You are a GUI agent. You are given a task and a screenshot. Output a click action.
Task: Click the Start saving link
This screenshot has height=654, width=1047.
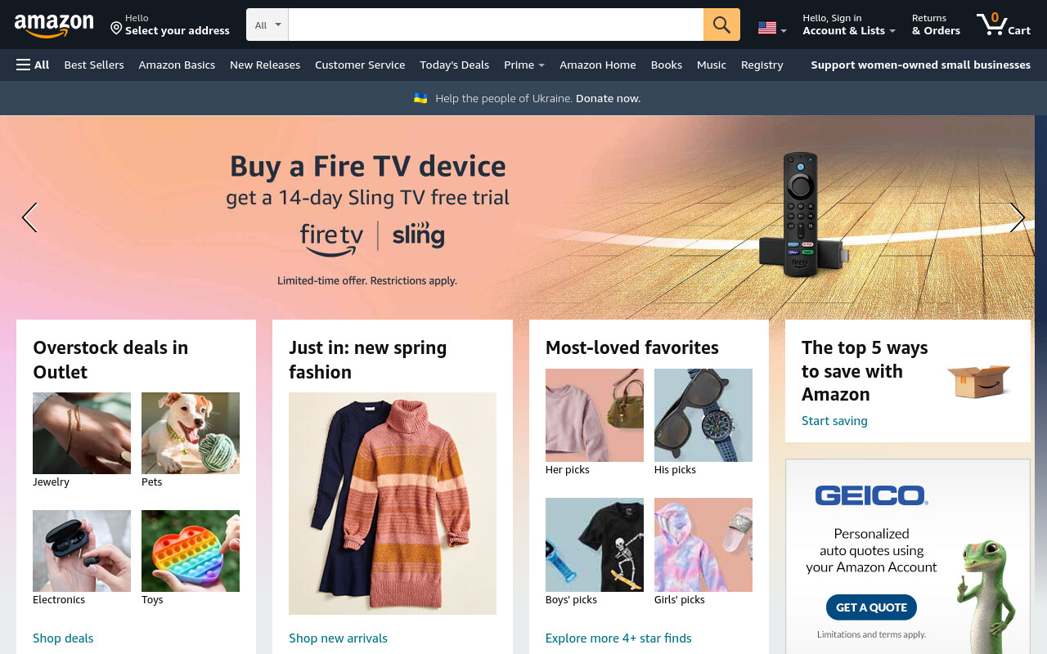tap(834, 420)
